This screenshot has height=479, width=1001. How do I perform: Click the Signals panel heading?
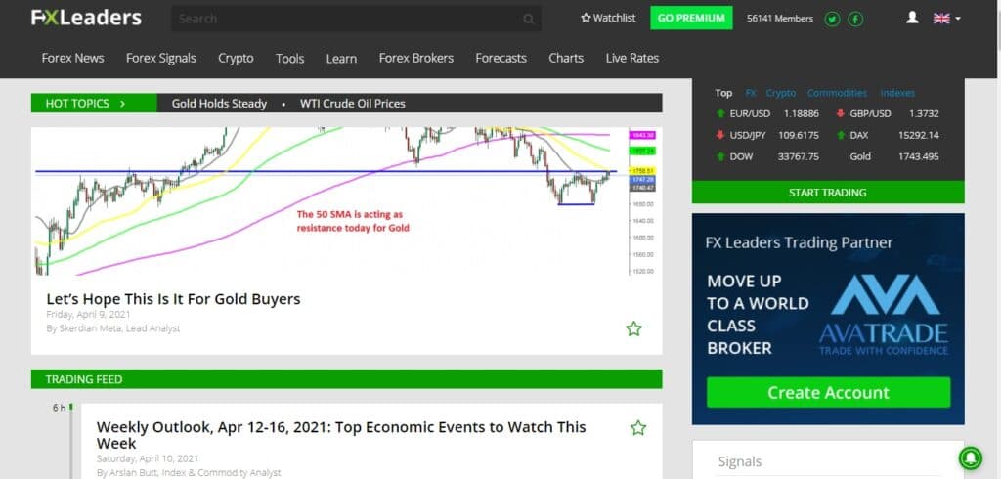tap(740, 461)
